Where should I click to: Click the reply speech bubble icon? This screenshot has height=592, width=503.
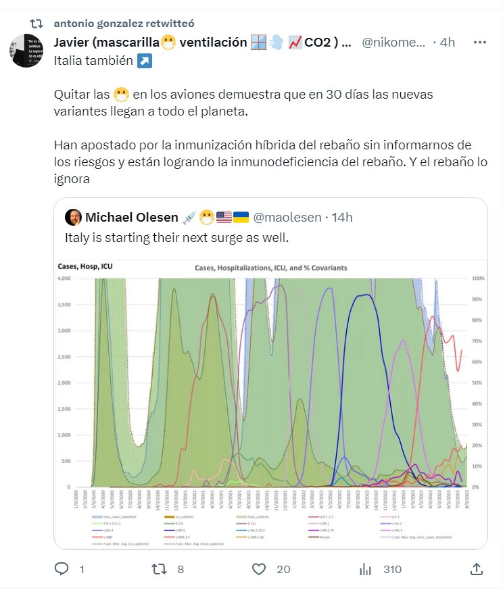pyautogui.click(x=62, y=569)
